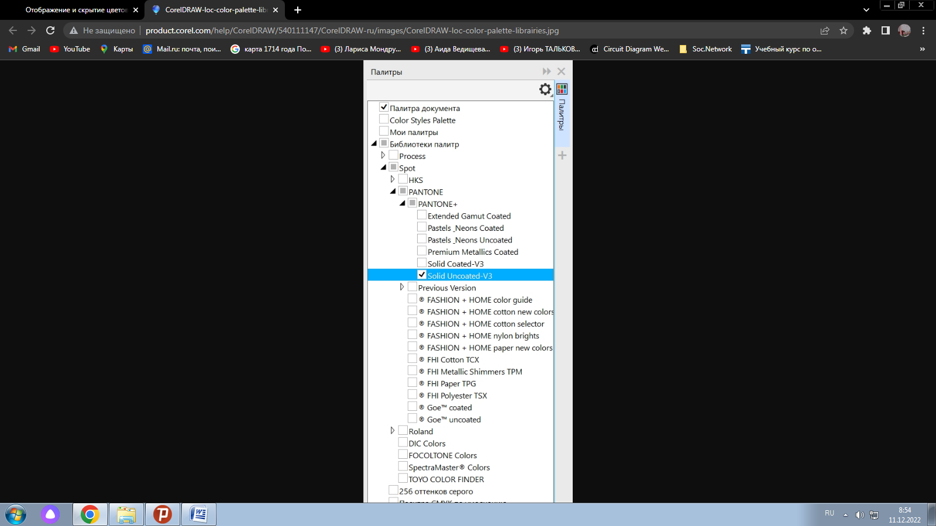Viewport: 936px width, 526px height.
Task: Open Gmail bookmark
Action: tap(25, 49)
